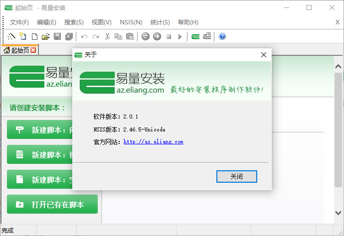The height and width of the screenshot is (236, 344).
Task: Click first 新建脚本 button with signpost icon
Action: pos(40,129)
